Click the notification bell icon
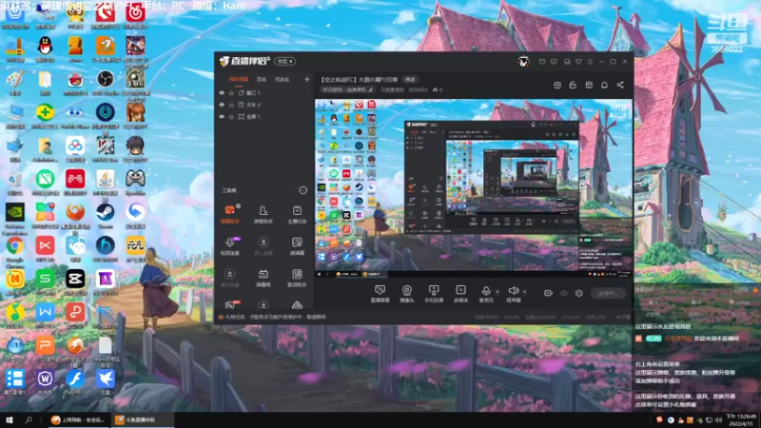 [604, 85]
